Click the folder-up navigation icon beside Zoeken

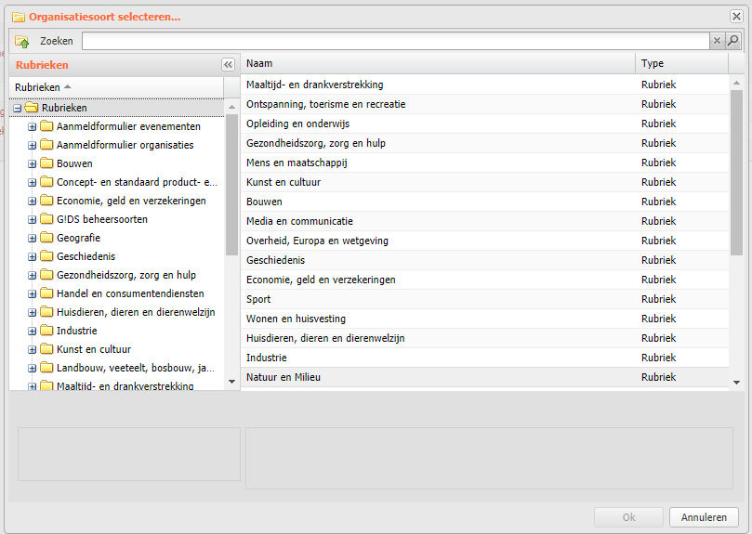coord(21,42)
